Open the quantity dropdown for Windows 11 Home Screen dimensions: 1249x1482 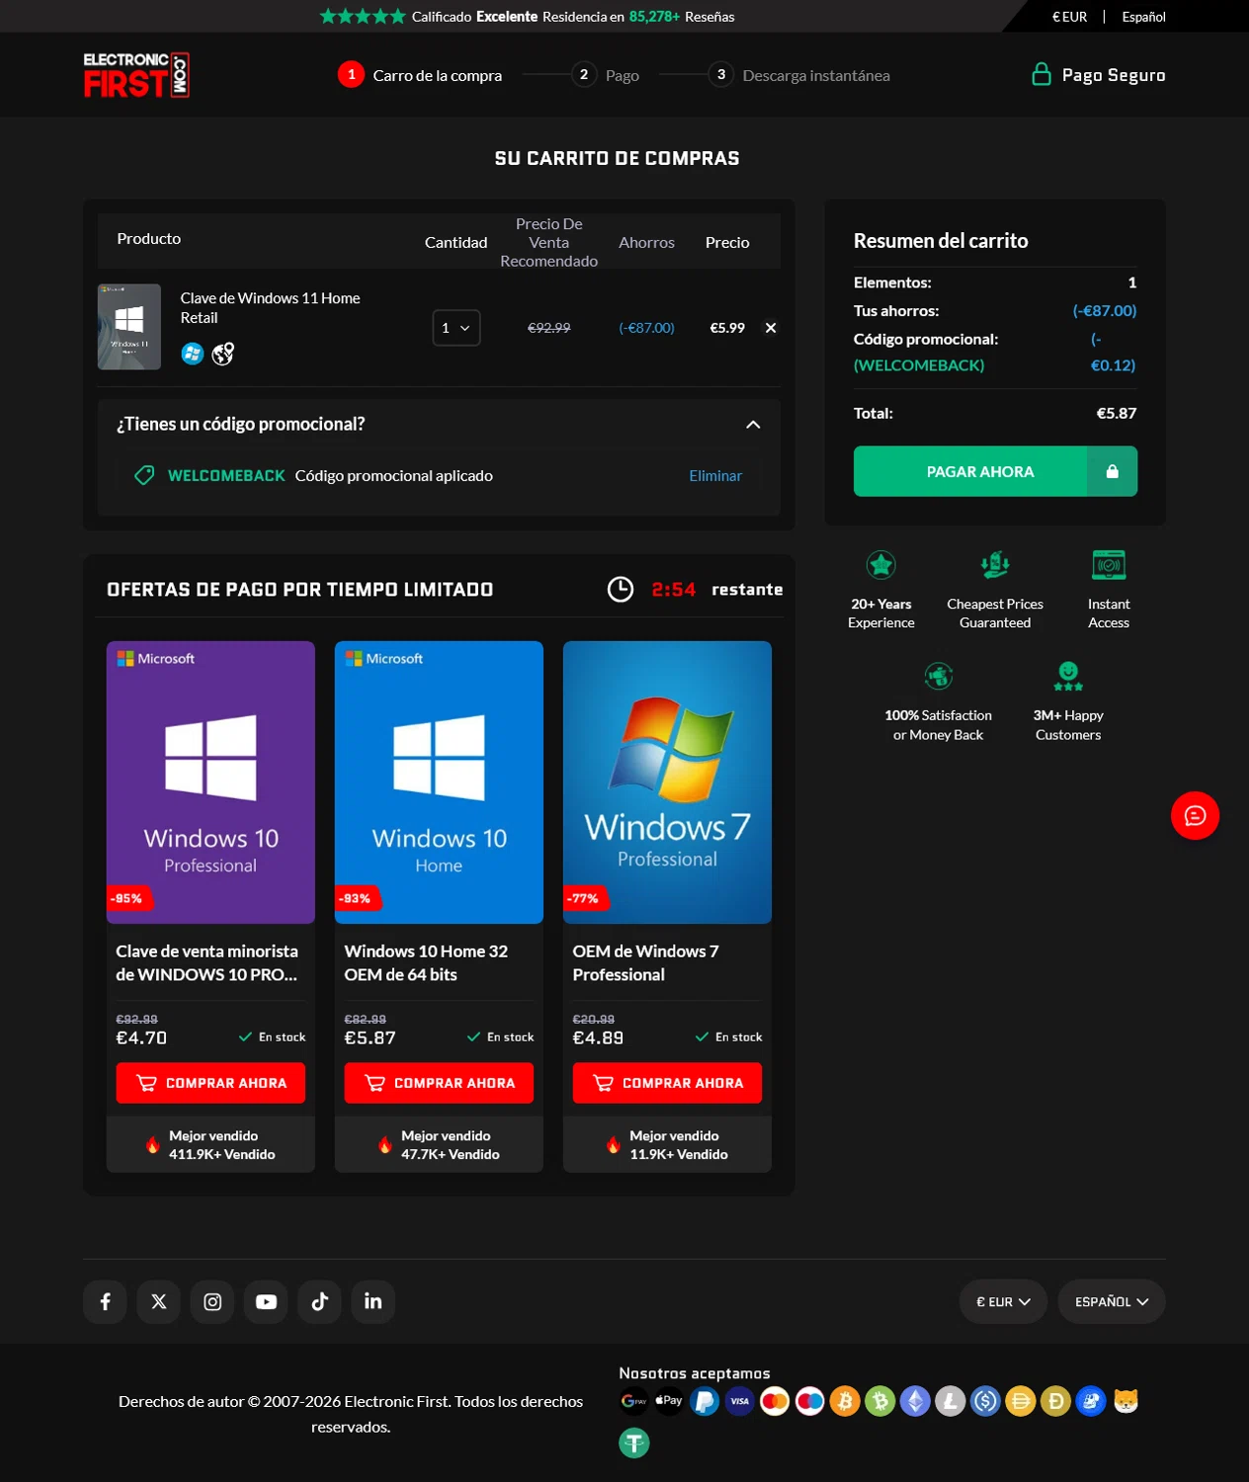click(x=457, y=328)
